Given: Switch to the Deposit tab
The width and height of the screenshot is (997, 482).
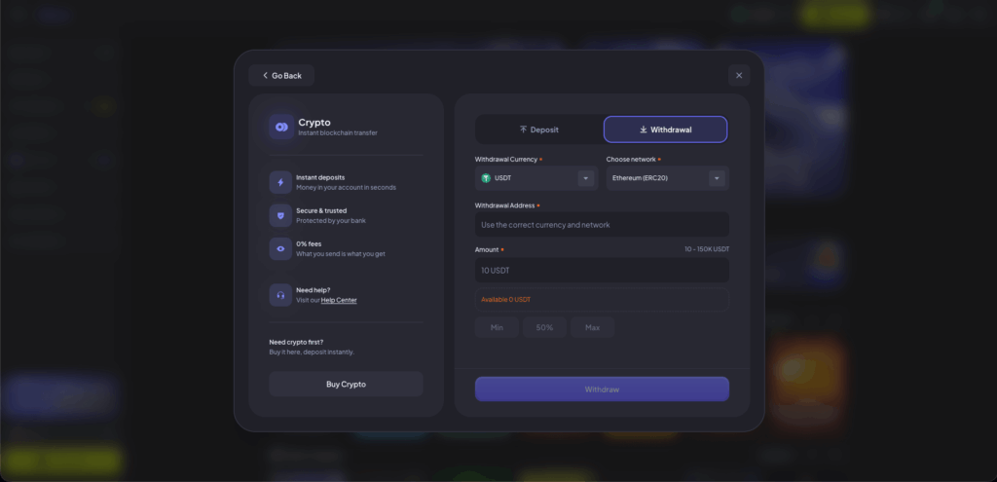Looking at the screenshot, I should pyautogui.click(x=538, y=130).
